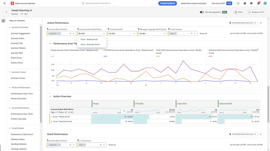Select Email - Weekly Email option
The image size is (270, 151).
click(x=89, y=40)
